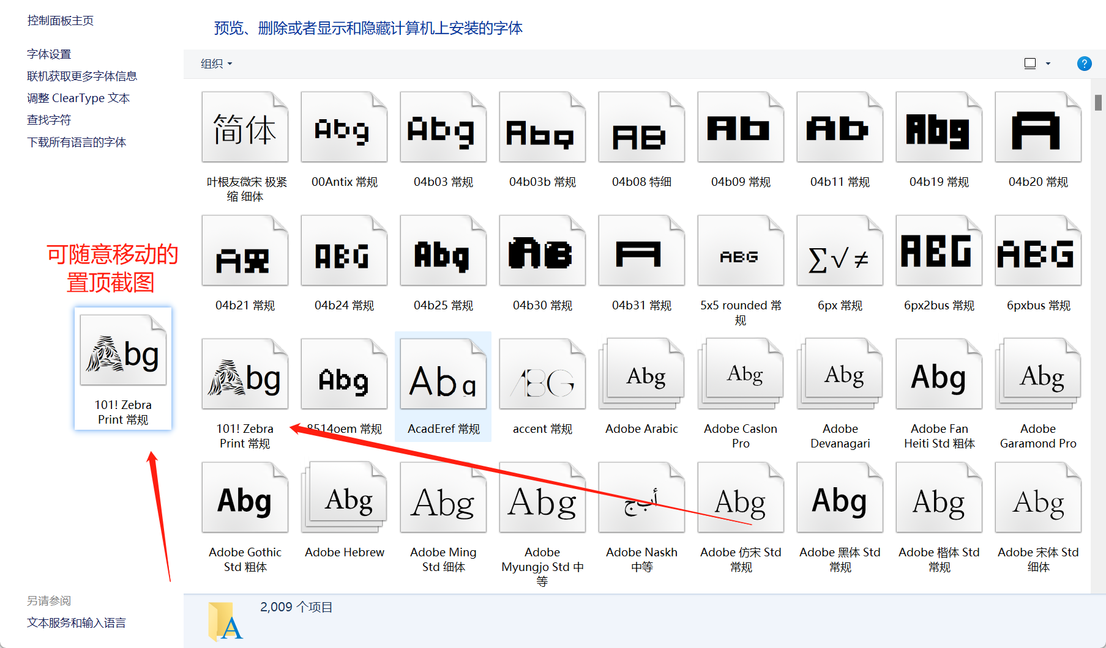Select the 叶根友微宋 极紧缩 细体 font icon
Screen dimensions: 1106x648
245,127
